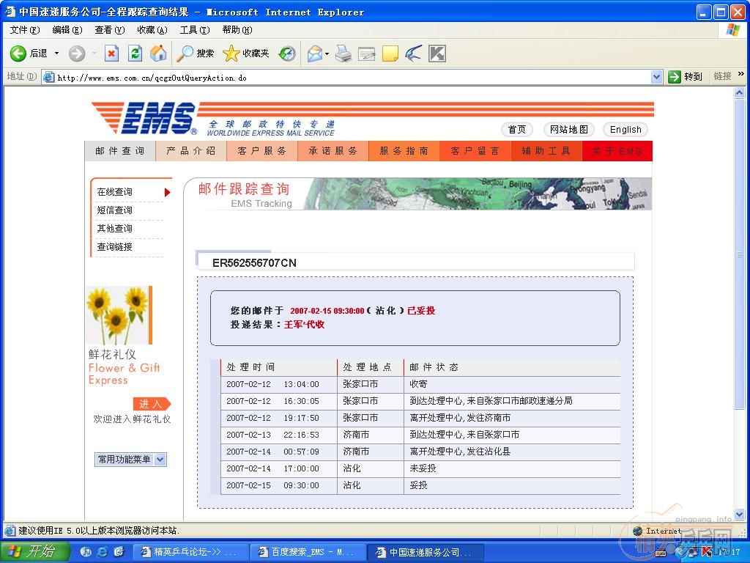
Task: Open the History toolbar icon
Action: (287, 54)
